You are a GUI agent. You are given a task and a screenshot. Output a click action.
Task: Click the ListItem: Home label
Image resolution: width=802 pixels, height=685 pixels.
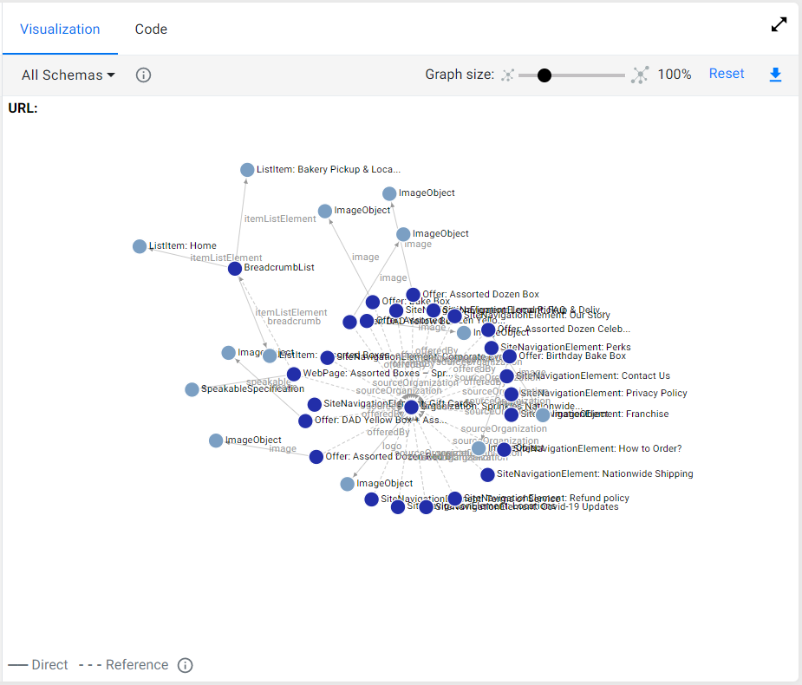(x=183, y=245)
